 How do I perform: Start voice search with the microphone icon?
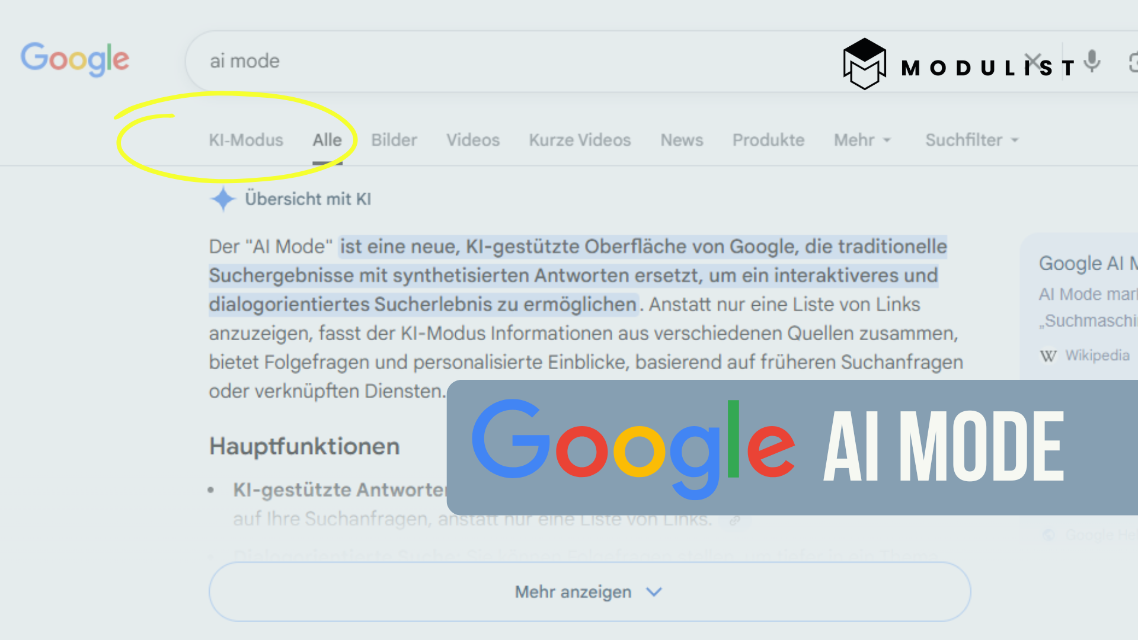pos(1091,62)
